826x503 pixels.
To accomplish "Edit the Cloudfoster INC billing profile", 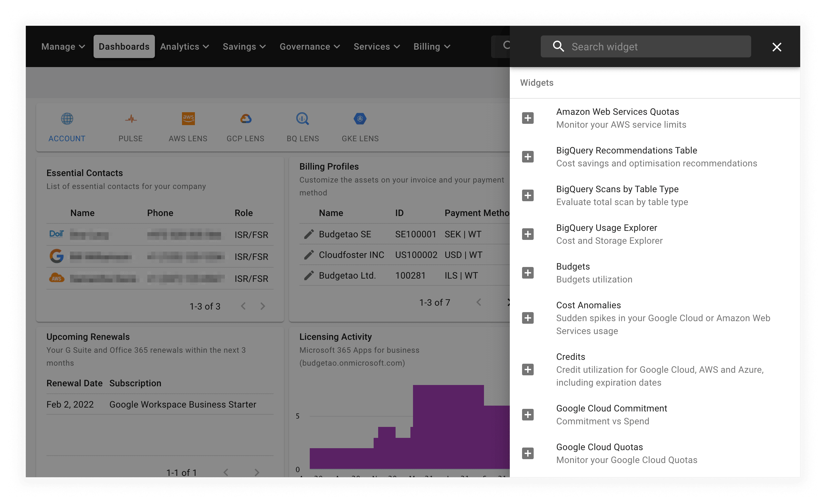I will (x=309, y=255).
